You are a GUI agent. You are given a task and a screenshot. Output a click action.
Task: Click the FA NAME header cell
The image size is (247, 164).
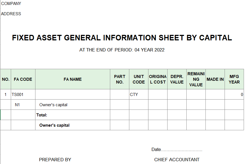73,79
